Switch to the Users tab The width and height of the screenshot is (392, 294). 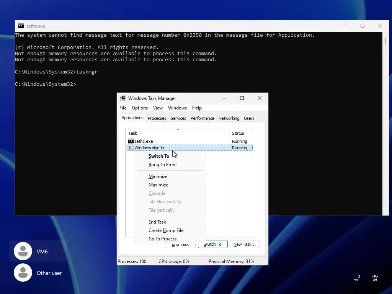tap(249, 119)
